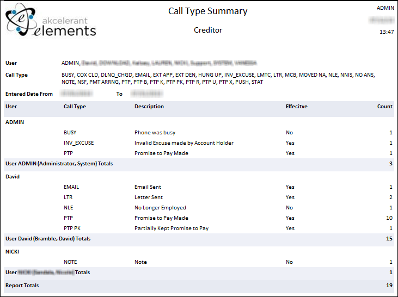Click the Report Totals label
The image size is (398, 297).
pos(22,286)
